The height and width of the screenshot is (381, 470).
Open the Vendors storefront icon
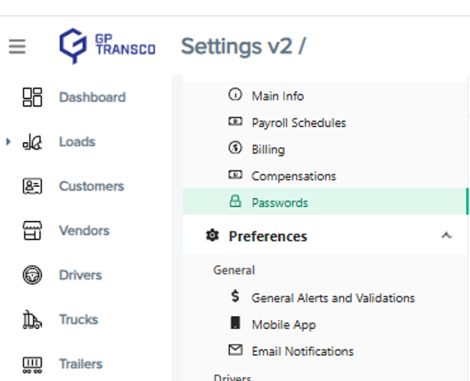click(x=33, y=231)
